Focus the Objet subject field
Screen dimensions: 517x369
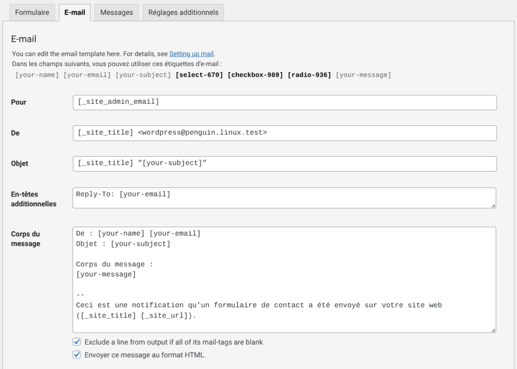click(284, 164)
